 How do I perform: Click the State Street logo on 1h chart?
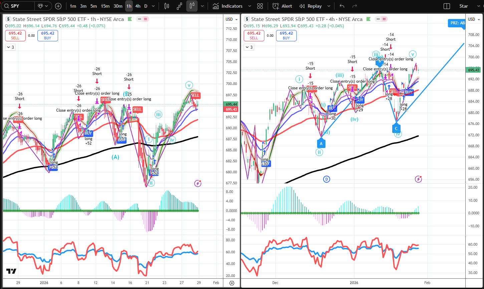tap(8, 19)
